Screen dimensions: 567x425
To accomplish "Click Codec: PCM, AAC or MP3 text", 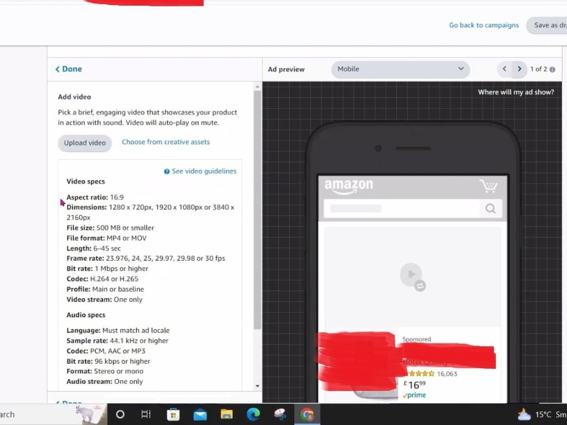I will point(106,351).
